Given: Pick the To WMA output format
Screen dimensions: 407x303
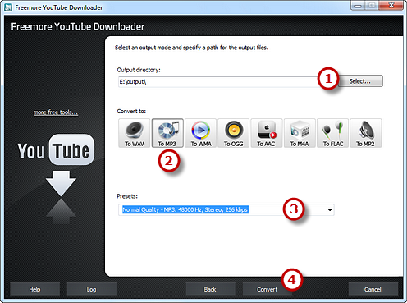Looking at the screenshot, I should 200,133.
